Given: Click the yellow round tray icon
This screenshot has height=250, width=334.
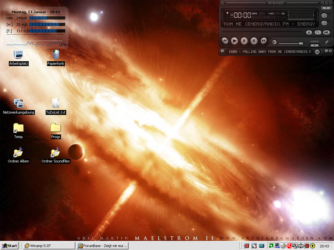Looking at the screenshot, I should (x=312, y=246).
